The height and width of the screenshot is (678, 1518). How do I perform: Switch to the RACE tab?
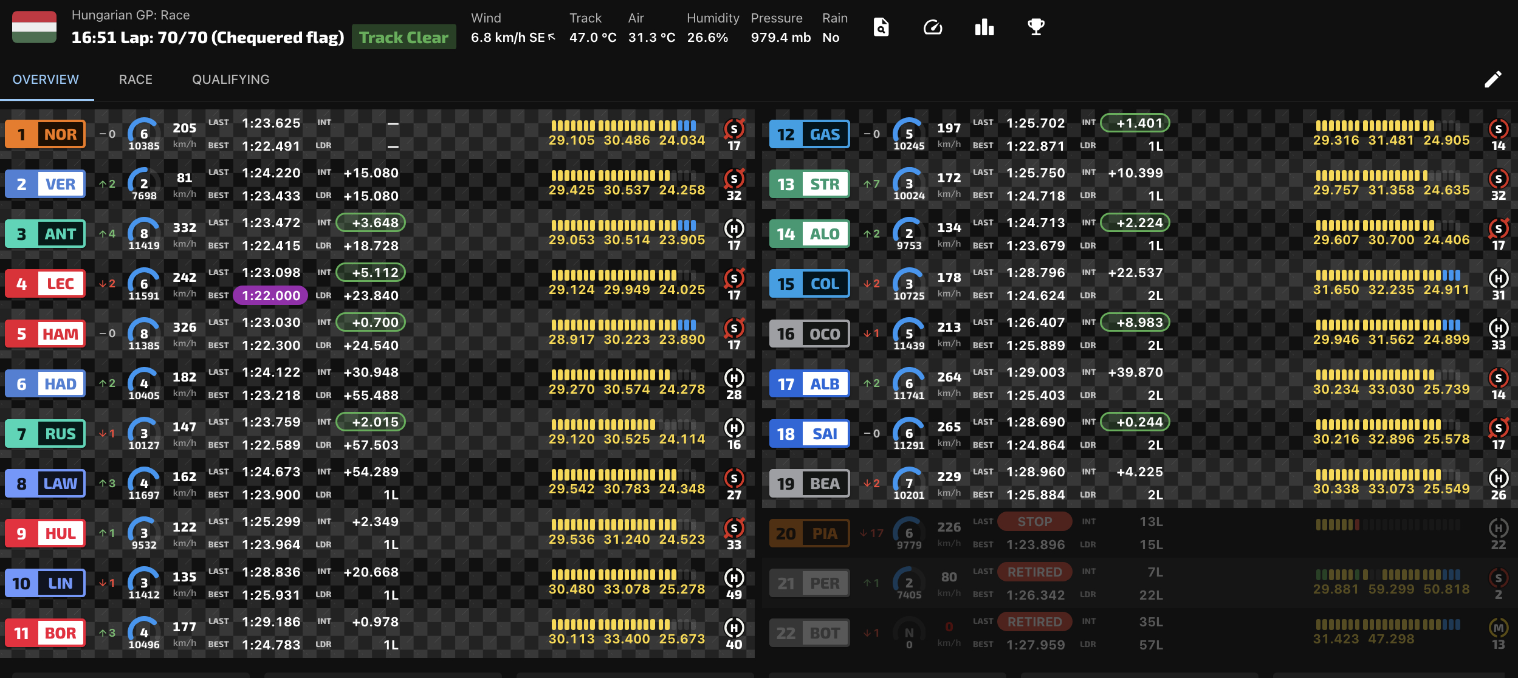tap(136, 80)
